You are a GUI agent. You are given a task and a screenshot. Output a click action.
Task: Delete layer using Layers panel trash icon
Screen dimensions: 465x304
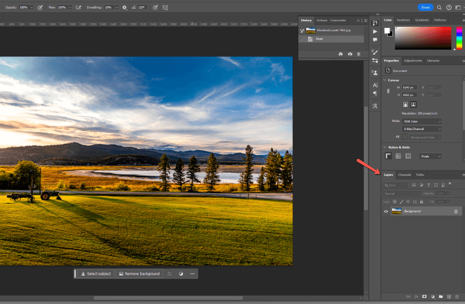tap(457, 296)
